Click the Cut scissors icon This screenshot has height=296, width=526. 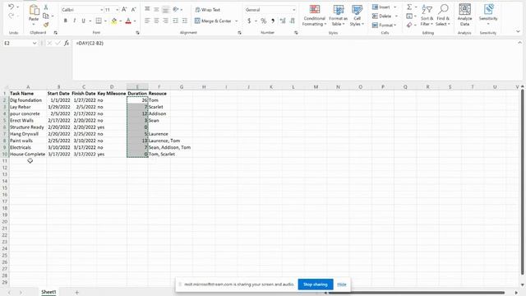point(46,7)
